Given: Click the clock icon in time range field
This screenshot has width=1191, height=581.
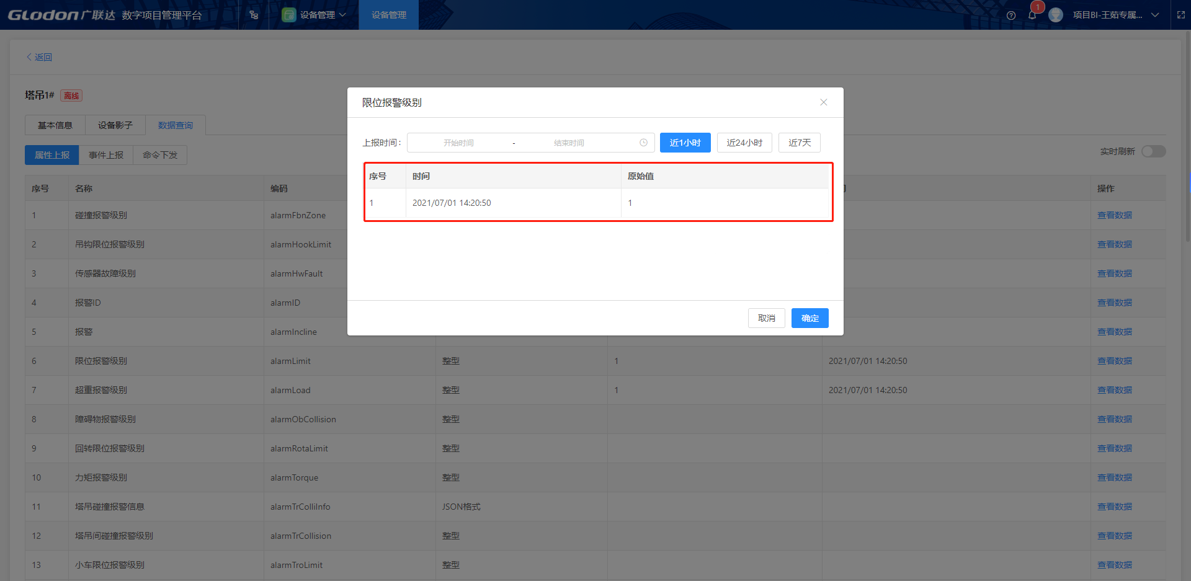Looking at the screenshot, I should pos(643,143).
